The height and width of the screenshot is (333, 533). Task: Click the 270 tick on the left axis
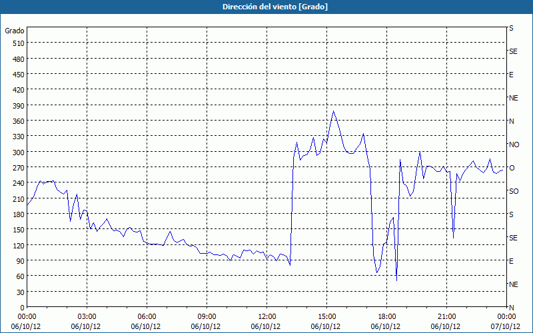pos(19,168)
